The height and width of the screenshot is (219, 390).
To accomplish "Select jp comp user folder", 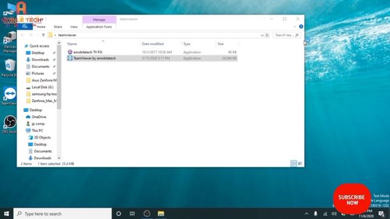I will pyautogui.click(x=38, y=123).
